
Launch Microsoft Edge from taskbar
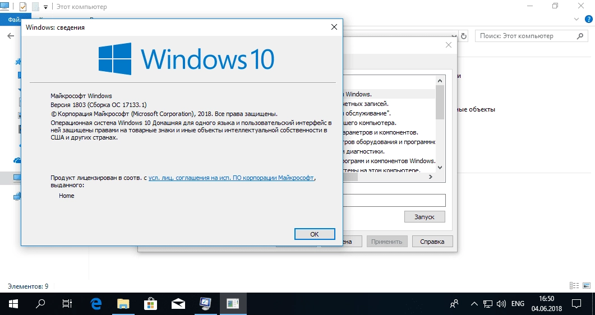tap(96, 304)
